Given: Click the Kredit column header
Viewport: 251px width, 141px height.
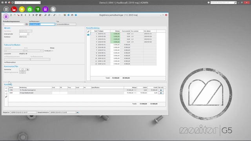Looking at the screenshot, I should click(153, 88).
